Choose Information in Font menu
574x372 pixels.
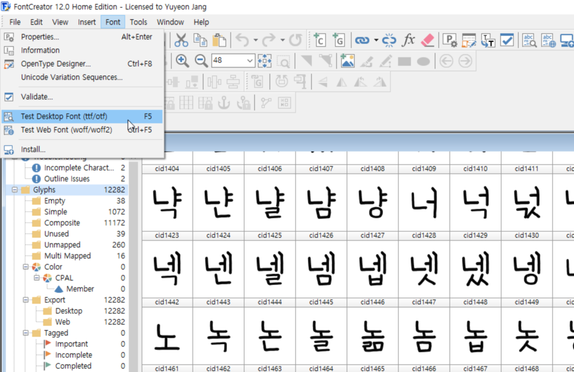pyautogui.click(x=83, y=50)
